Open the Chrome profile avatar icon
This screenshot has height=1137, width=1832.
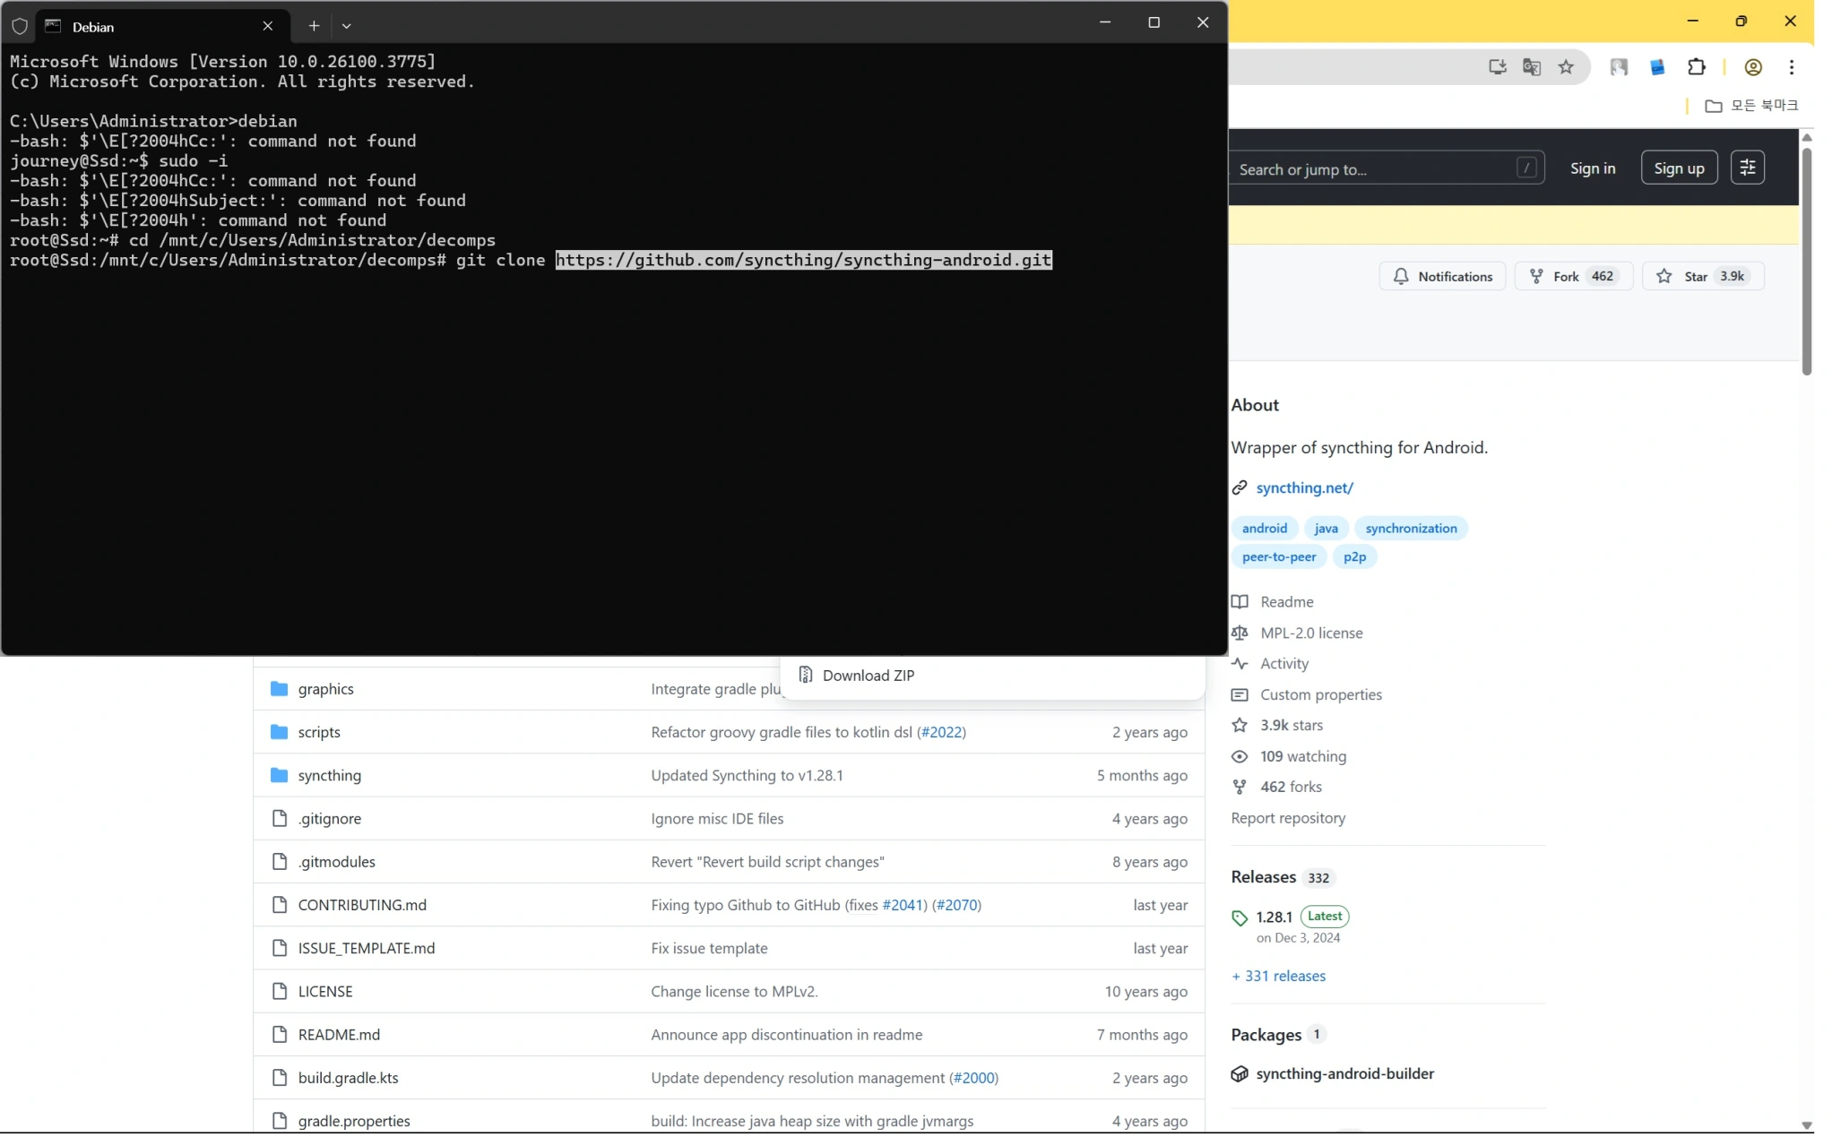tap(1753, 67)
